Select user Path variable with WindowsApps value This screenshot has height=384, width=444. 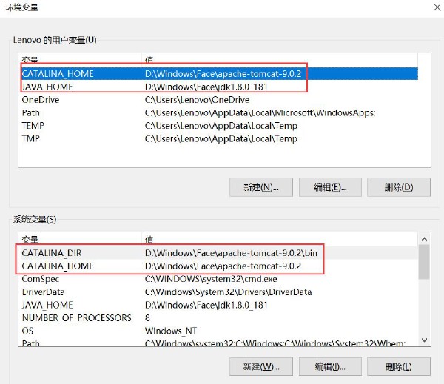click(219, 112)
